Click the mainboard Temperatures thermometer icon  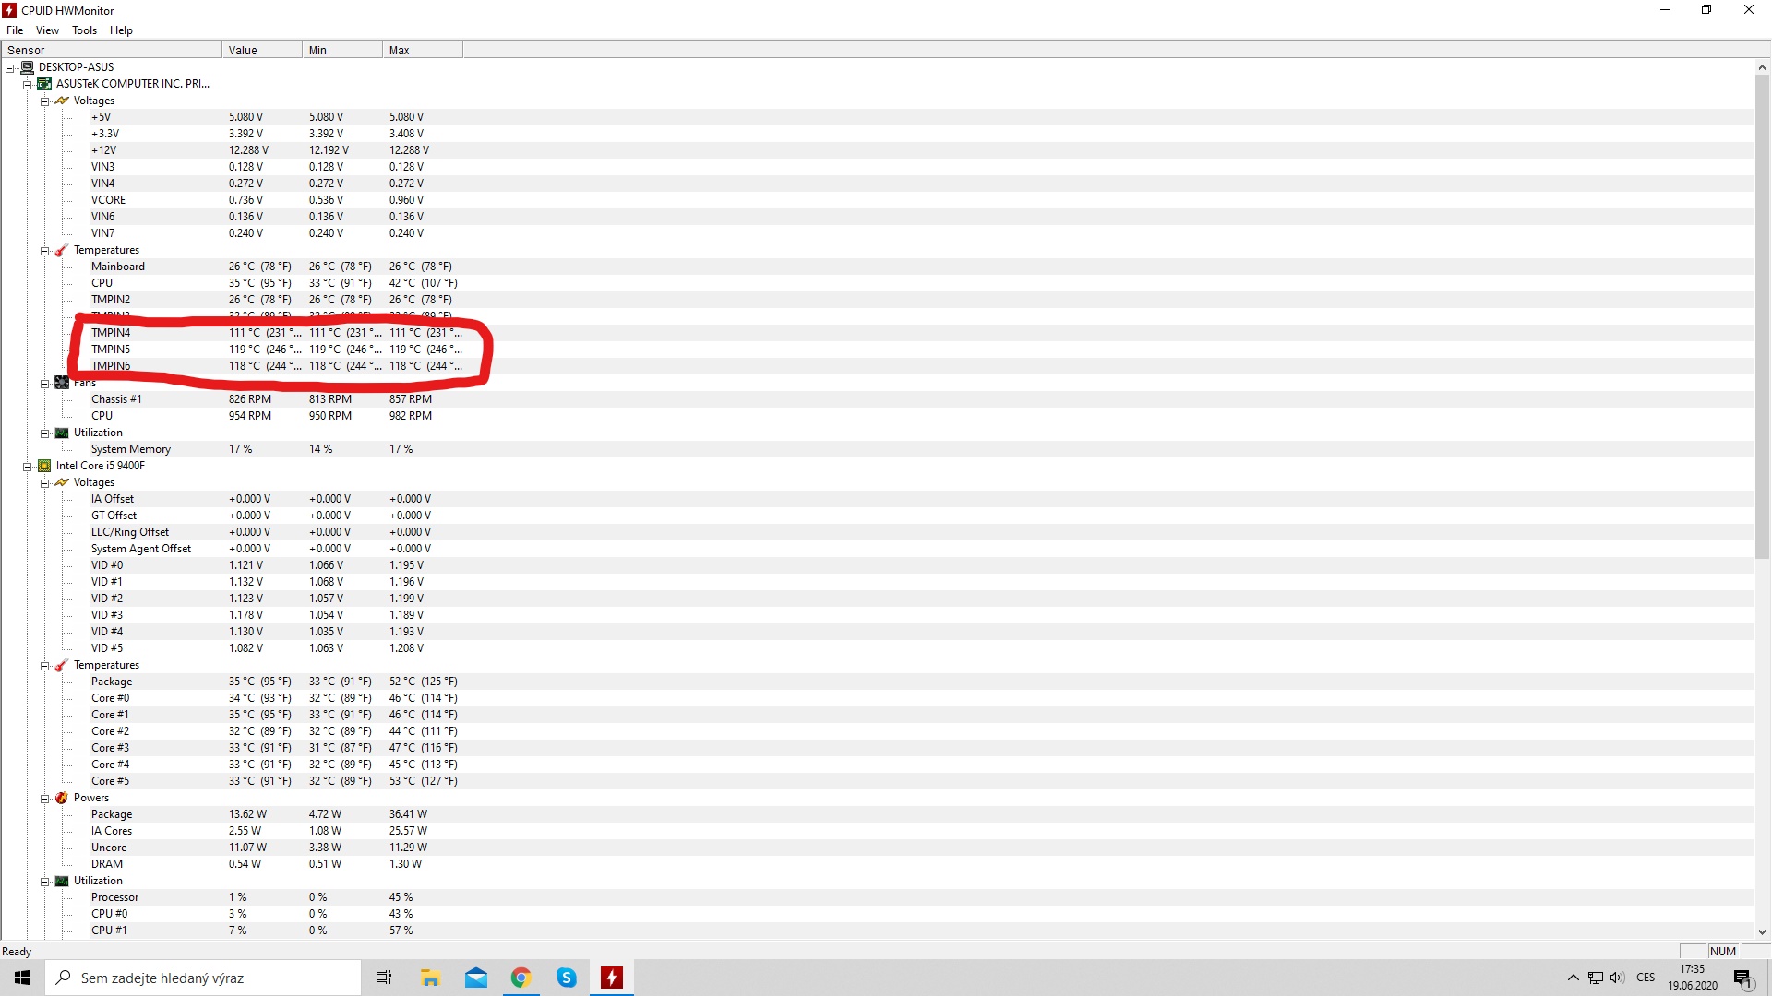pos(62,250)
